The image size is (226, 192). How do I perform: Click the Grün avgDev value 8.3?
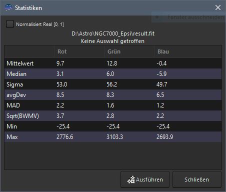click(x=110, y=95)
